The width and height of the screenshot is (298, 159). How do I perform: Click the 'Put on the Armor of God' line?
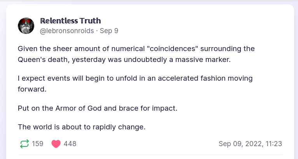click(97, 108)
